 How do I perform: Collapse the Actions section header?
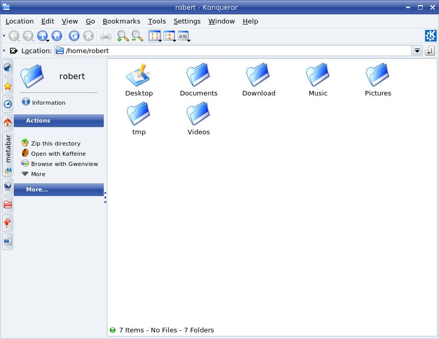click(59, 120)
